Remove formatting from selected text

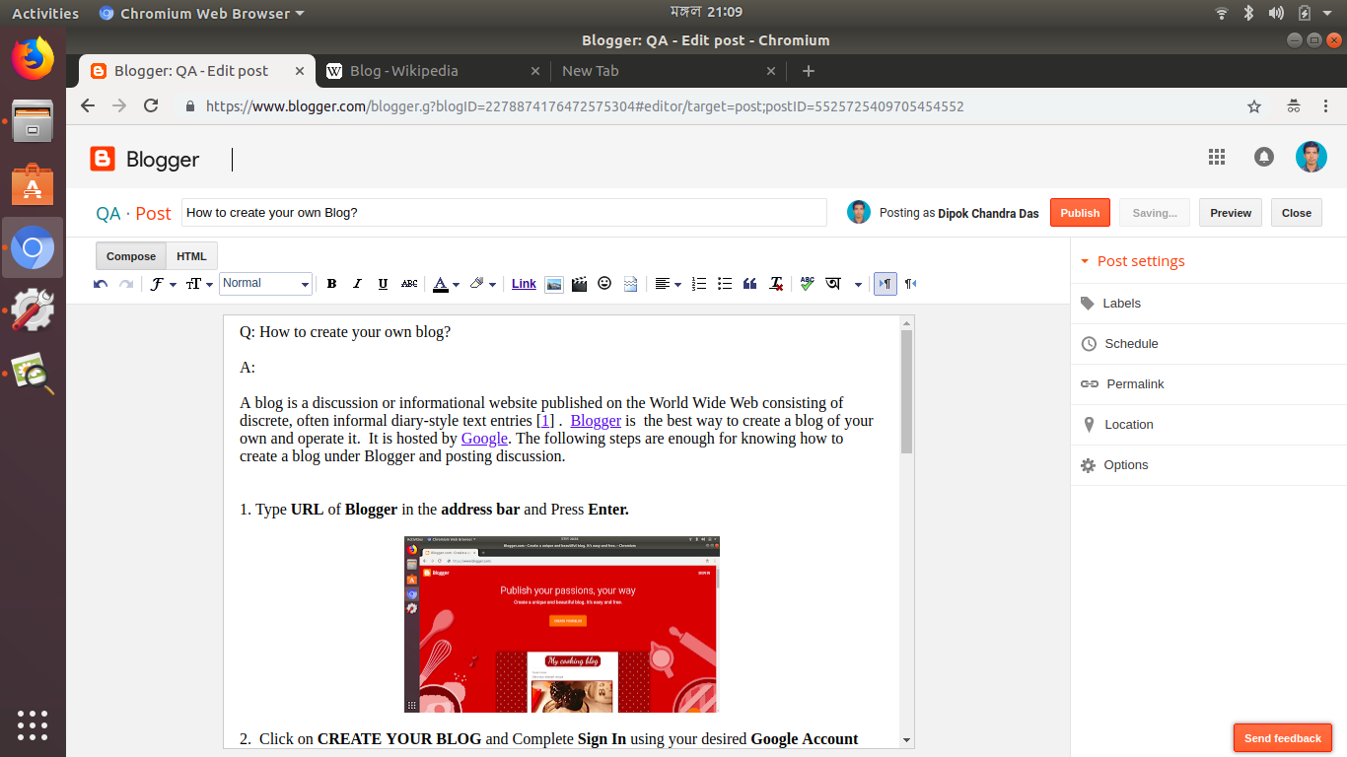[776, 284]
